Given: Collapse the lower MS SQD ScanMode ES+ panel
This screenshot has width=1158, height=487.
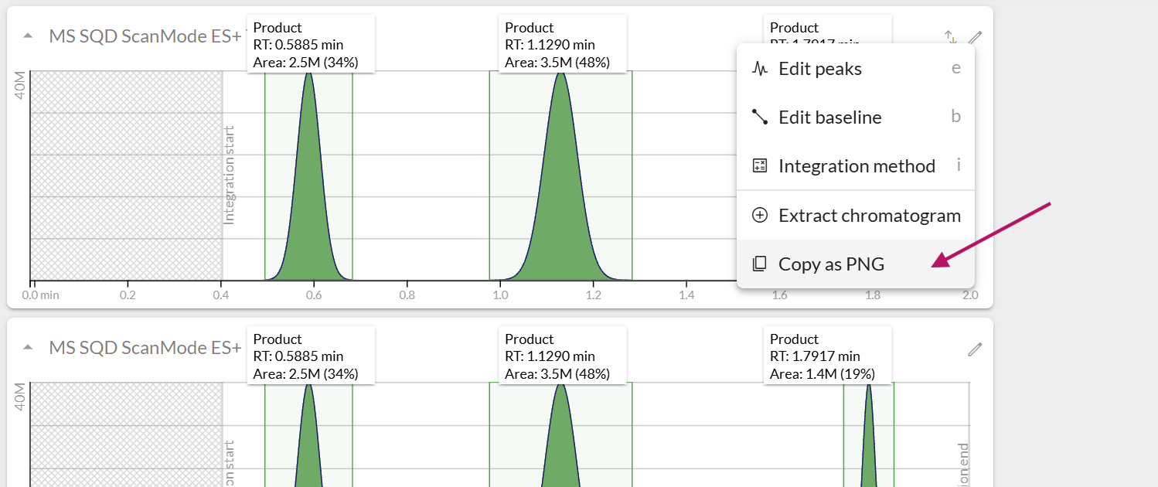Looking at the screenshot, I should coord(28,348).
